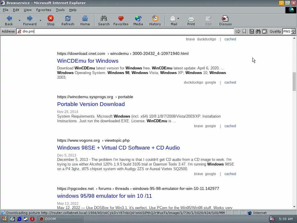
Task: Open cached copy of sysprogs portable result
Action: click(x=230, y=126)
